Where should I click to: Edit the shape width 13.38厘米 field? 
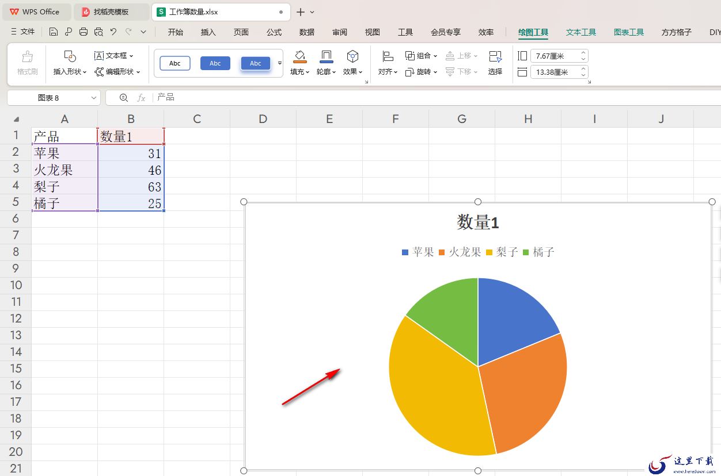[555, 72]
